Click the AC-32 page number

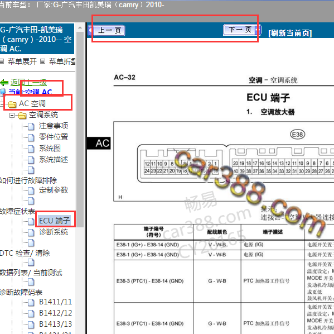click(124, 77)
